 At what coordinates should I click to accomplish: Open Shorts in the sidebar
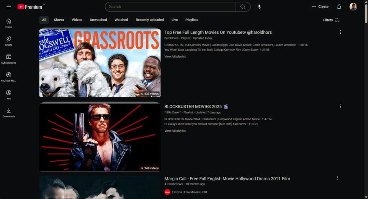point(9,41)
